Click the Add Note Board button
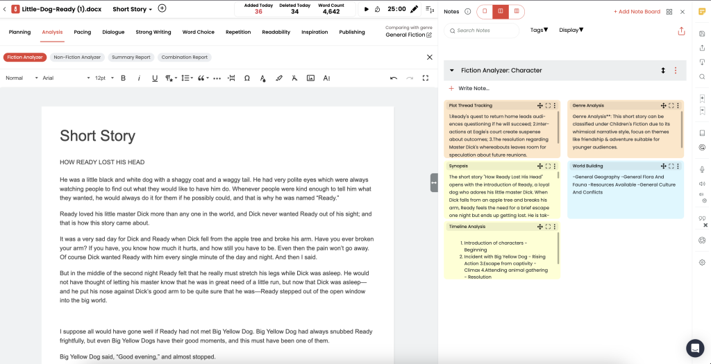Viewport: 711px width, 364px height. point(637,12)
